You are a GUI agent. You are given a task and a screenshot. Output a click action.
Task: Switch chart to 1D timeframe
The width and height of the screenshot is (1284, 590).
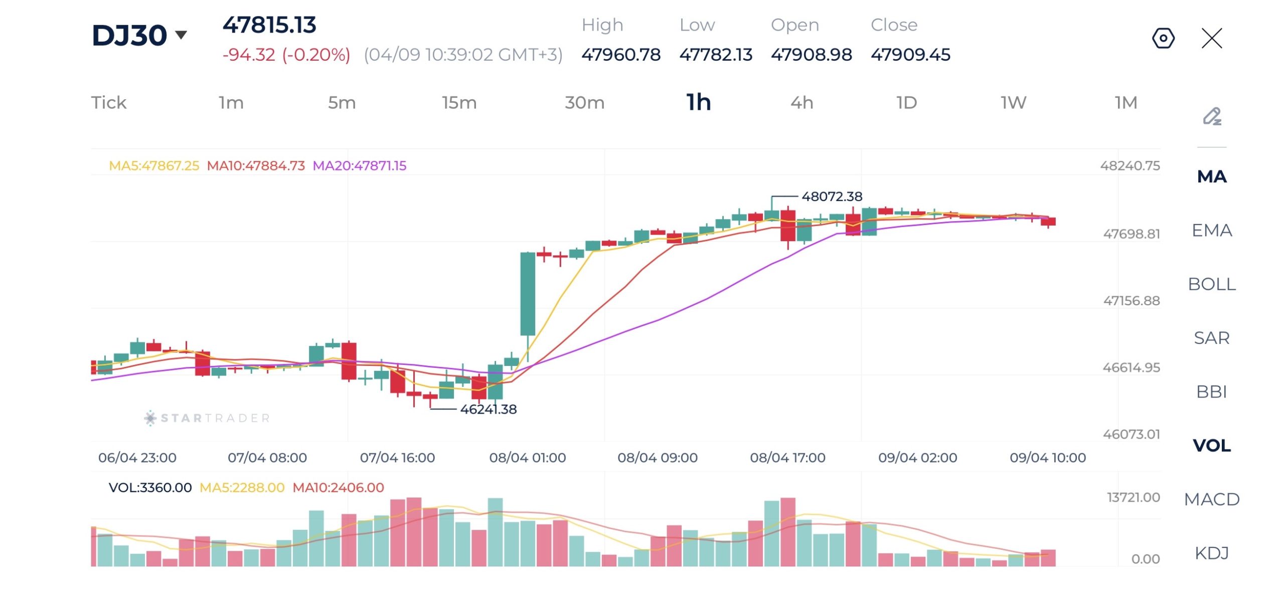906,102
